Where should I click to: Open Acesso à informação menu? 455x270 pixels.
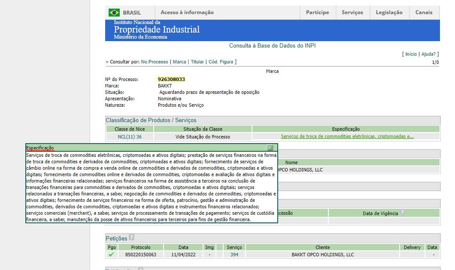pyautogui.click(x=187, y=12)
